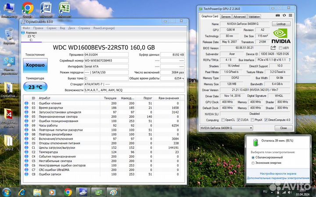The width and height of the screenshot is (316, 197).
Task: Select the Graphics Card tab
Action: (x=210, y=16)
